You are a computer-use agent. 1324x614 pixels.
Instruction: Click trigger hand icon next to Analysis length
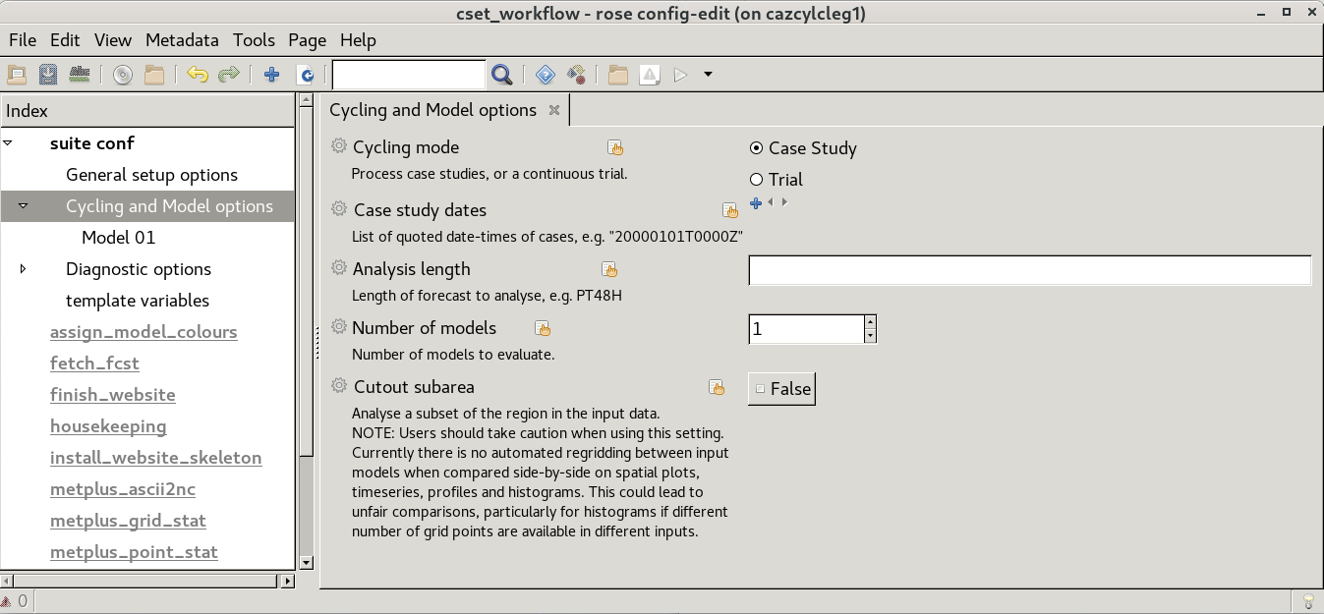click(x=609, y=269)
